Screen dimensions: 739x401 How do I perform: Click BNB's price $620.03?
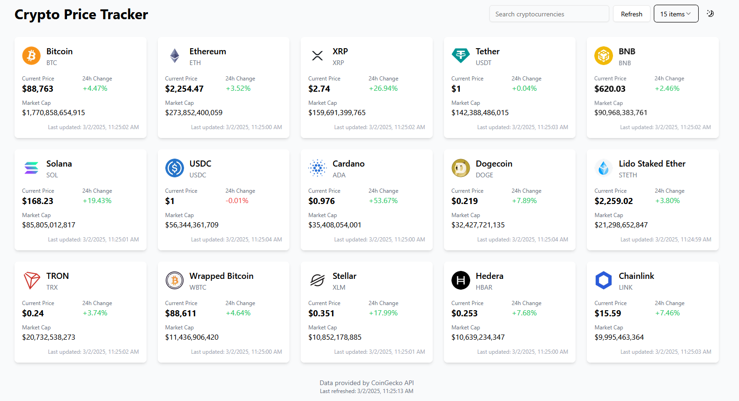click(610, 89)
